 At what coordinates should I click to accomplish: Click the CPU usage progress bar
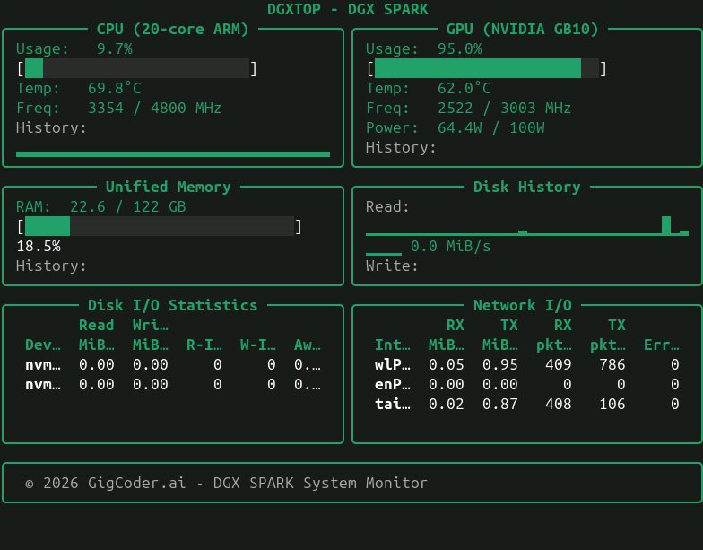(136, 68)
